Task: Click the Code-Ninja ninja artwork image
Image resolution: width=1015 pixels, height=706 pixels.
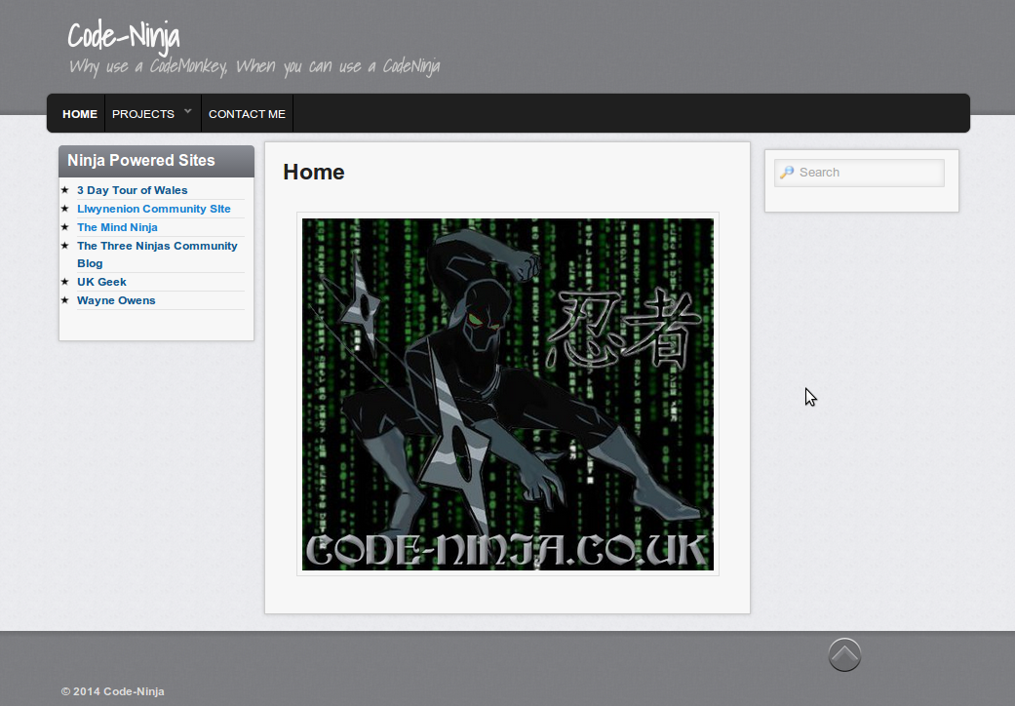Action: 508,394
